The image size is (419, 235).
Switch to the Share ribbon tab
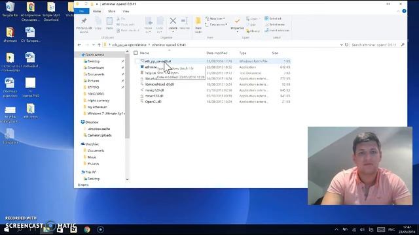112,11
